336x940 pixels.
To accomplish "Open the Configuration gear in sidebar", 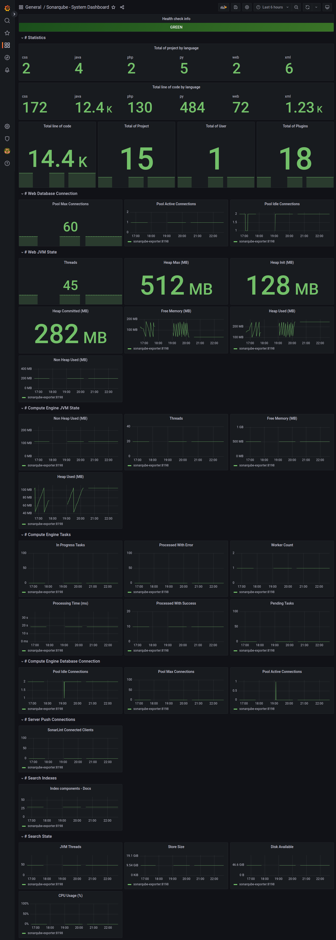I will (x=7, y=126).
